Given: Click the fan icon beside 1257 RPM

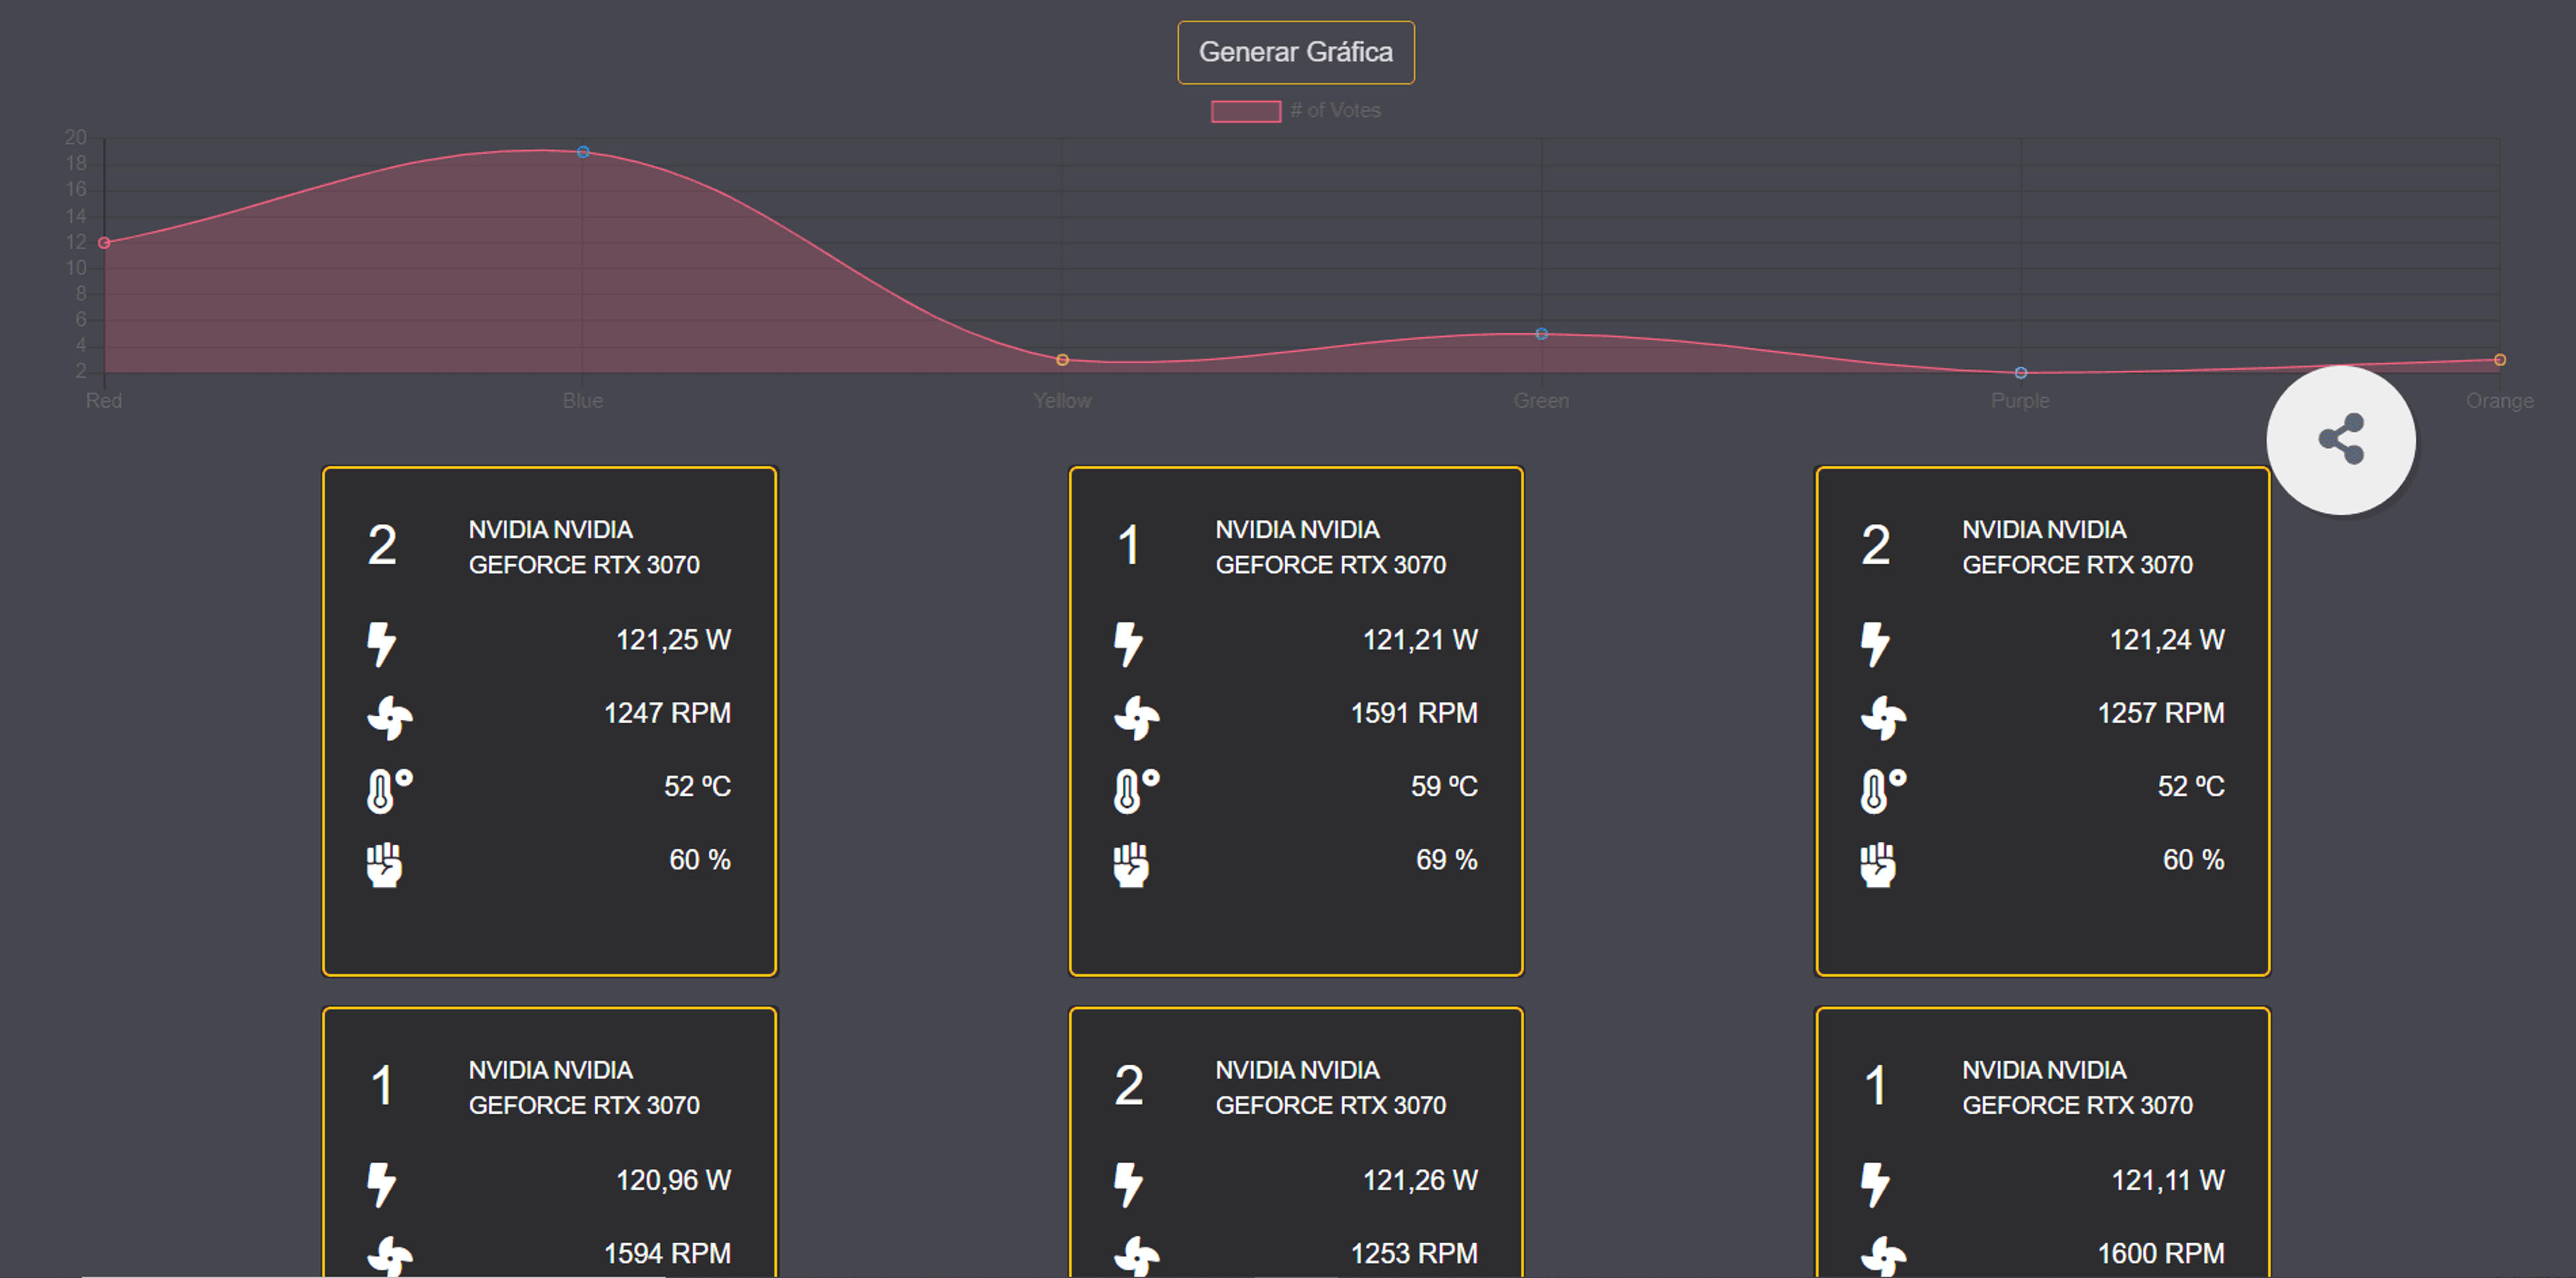Looking at the screenshot, I should [1883, 717].
